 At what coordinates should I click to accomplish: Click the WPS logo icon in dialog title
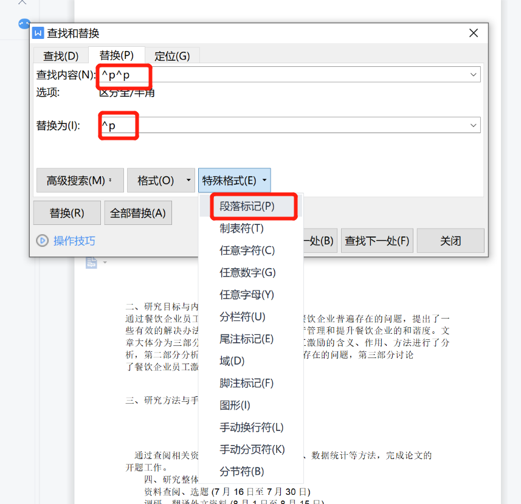38,33
